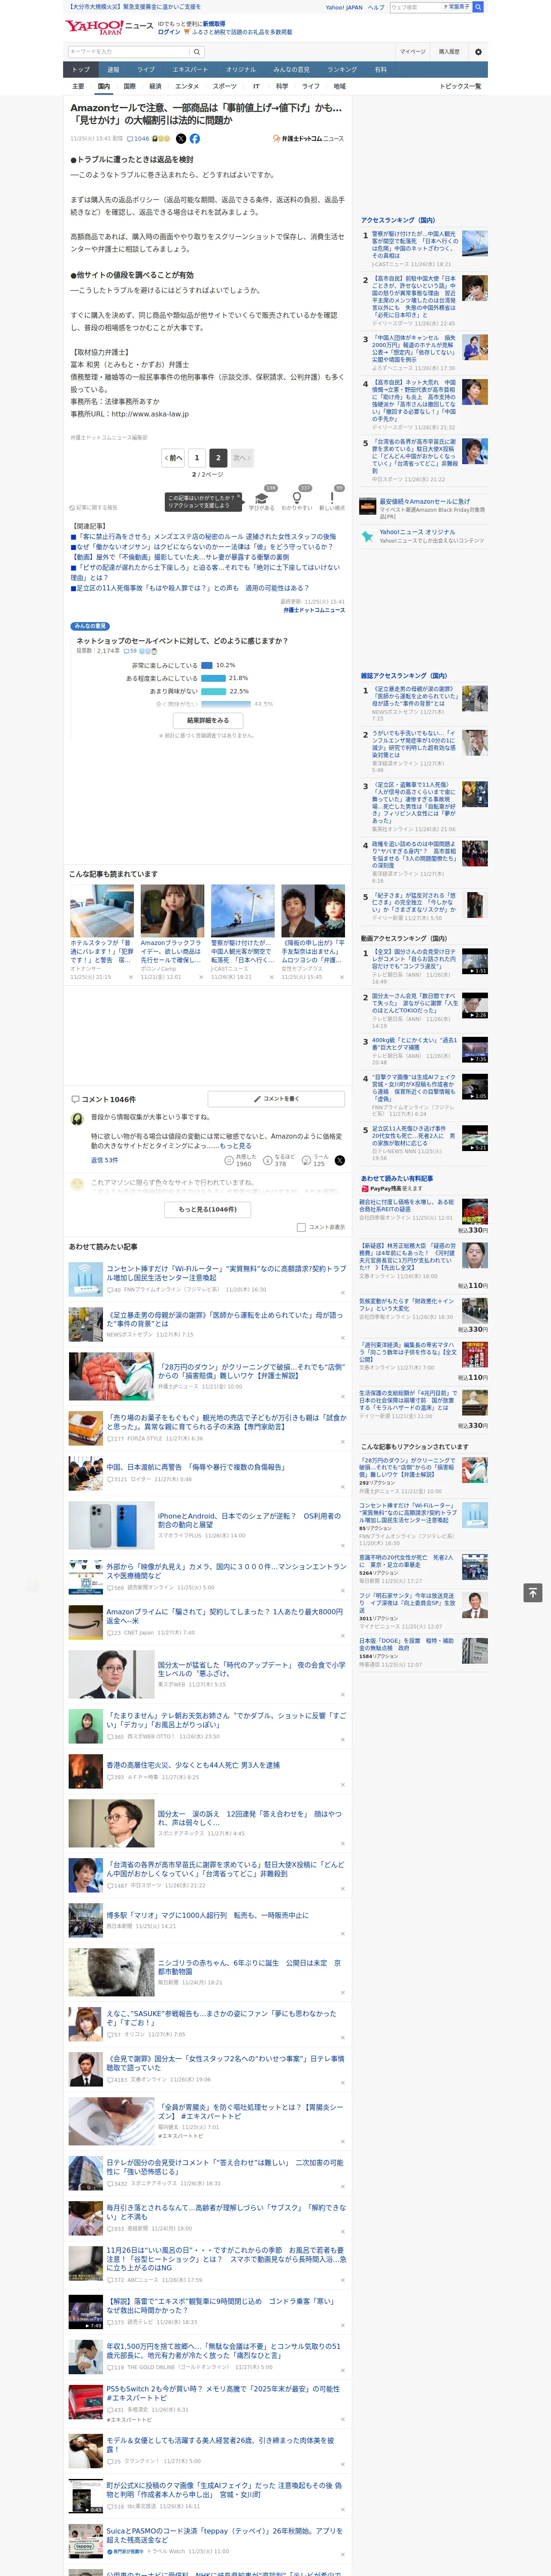Click first commenter's headphone avatar
The width and height of the screenshot is (551, 2576).
pos(77,1119)
